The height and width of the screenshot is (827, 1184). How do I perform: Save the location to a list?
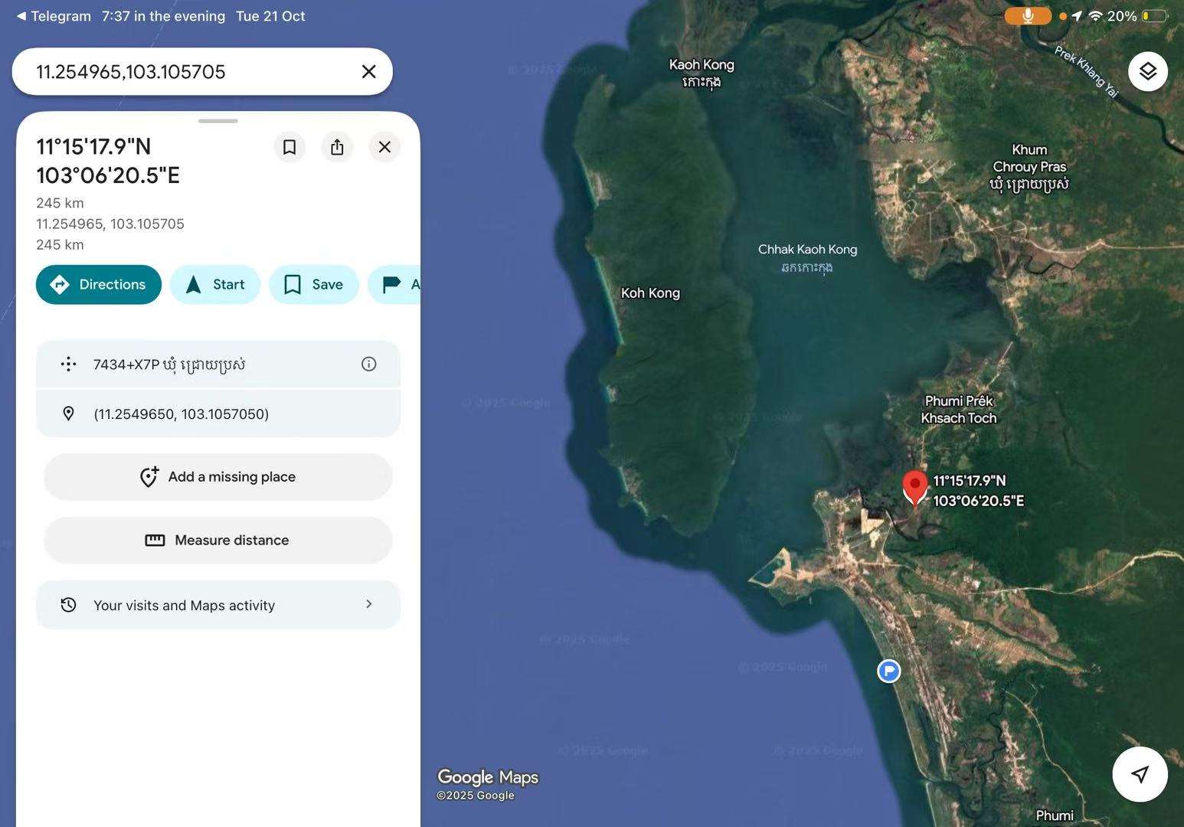point(314,285)
